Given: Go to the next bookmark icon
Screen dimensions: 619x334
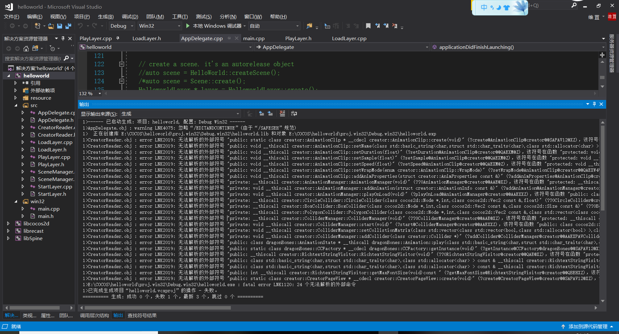Looking at the screenshot, I should click(x=386, y=26).
